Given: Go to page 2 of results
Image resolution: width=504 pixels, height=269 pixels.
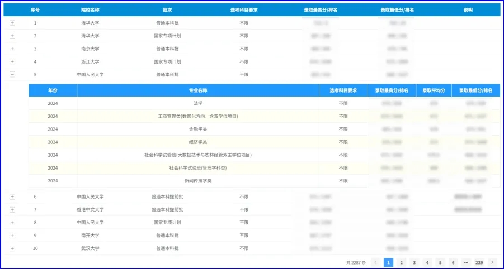Looking at the screenshot, I should click(401, 262).
